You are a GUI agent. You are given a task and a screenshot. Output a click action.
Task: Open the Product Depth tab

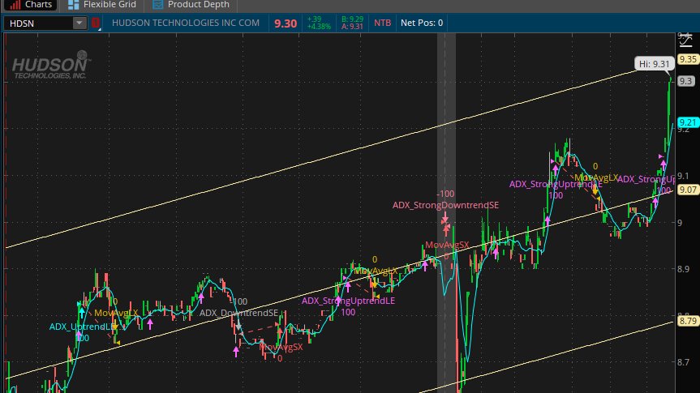[191, 5]
